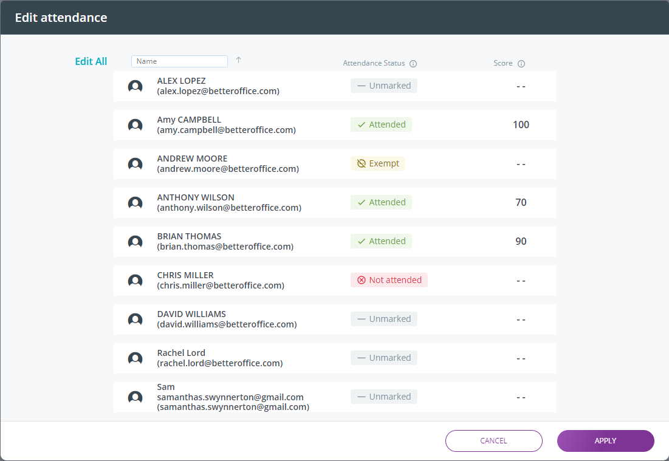Click Rachel Lord's profile avatar icon
The width and height of the screenshot is (669, 461).
tap(135, 358)
